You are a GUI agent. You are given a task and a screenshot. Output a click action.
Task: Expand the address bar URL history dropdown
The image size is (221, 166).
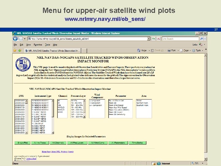click(x=149, y=39)
